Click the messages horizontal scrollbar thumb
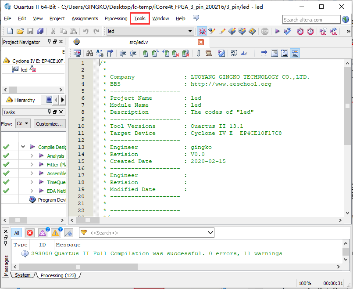This screenshot has width=353, height=289. (78, 267)
